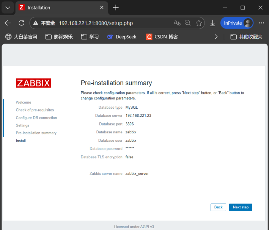The width and height of the screenshot is (269, 230).
Task: Click the address bar URL
Action: (96, 23)
